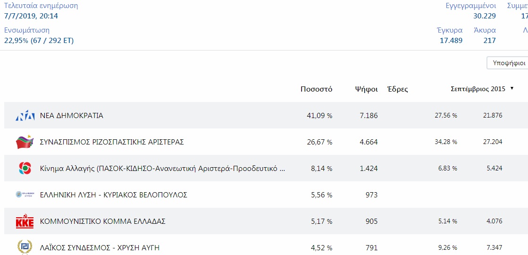Click the Nea Dimokratia party logo
This screenshot has width=528, height=255.
point(25,116)
